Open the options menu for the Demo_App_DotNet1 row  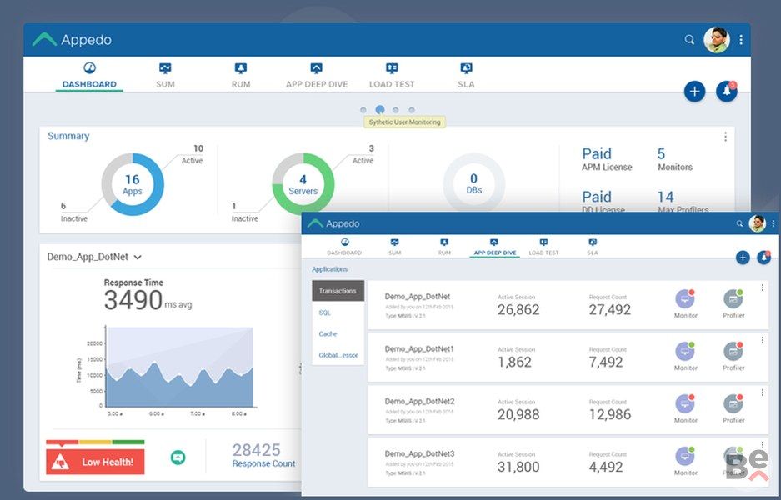click(762, 340)
